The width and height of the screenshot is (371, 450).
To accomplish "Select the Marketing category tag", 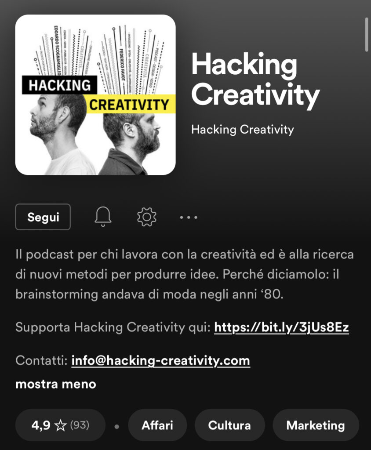I will coord(316,425).
